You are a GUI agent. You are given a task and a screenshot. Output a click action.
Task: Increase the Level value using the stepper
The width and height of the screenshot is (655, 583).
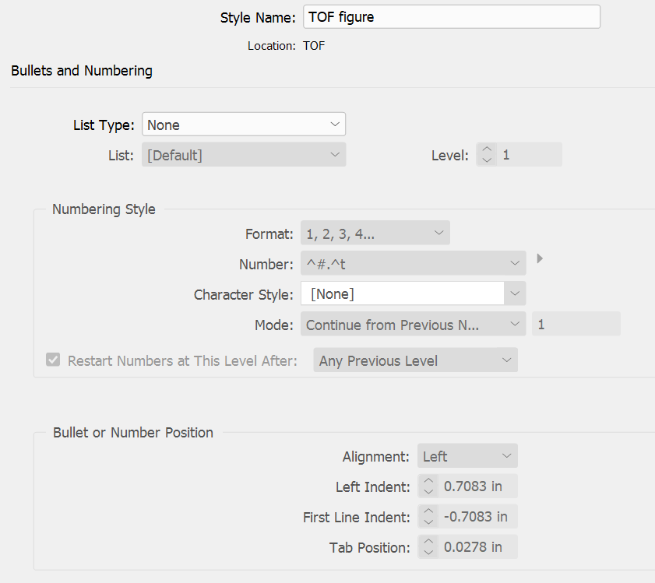click(486, 149)
